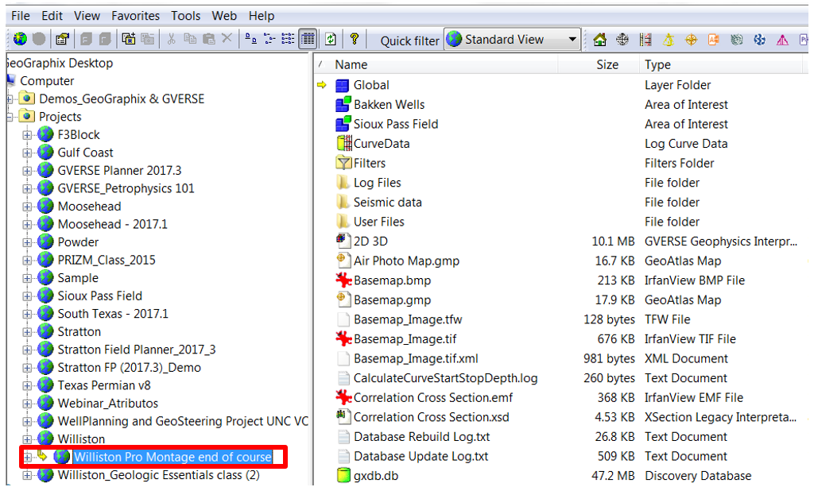Select the Webinar_Atributos project

(108, 404)
